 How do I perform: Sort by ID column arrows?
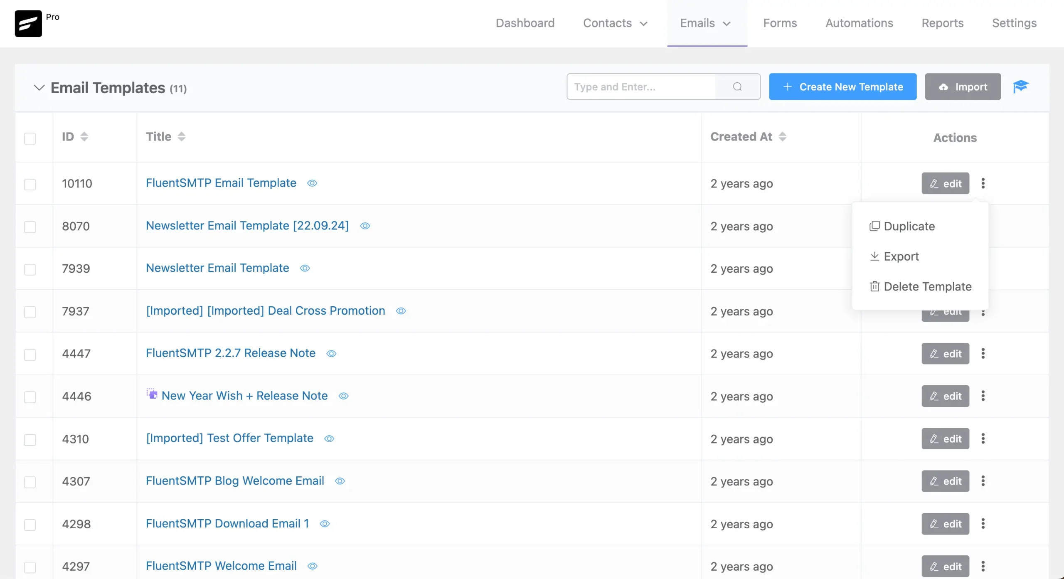(x=84, y=137)
